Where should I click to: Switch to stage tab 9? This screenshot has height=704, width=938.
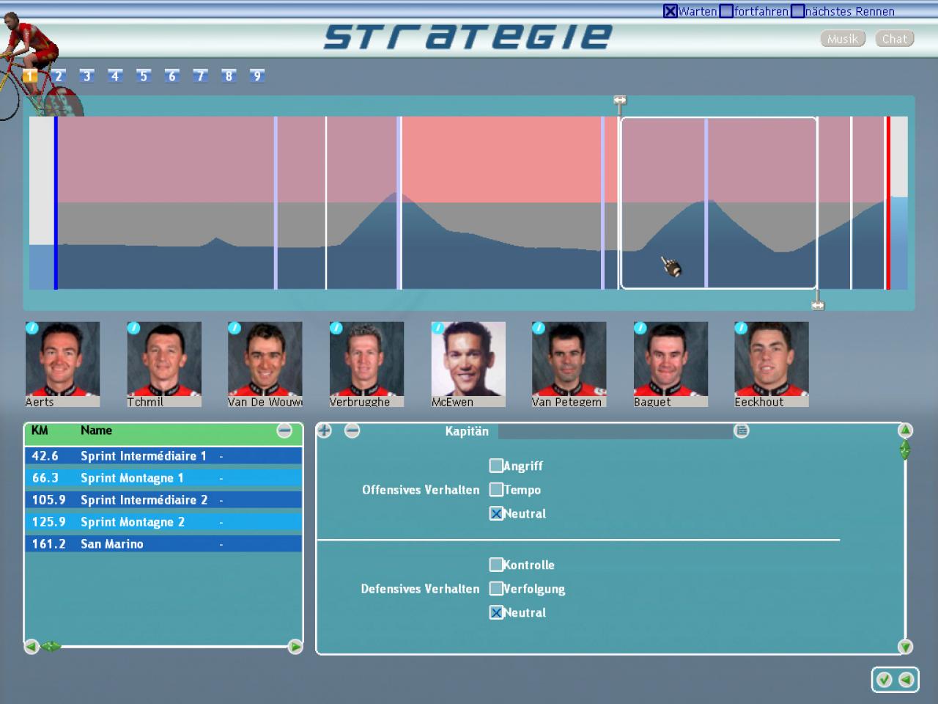click(256, 76)
